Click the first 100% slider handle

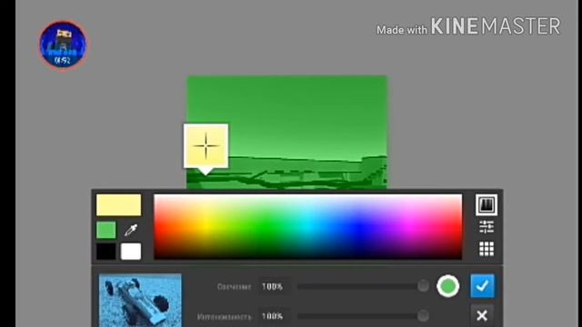pos(423,286)
